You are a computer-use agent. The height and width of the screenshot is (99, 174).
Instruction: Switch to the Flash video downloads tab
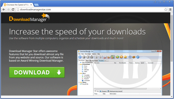[92, 61]
